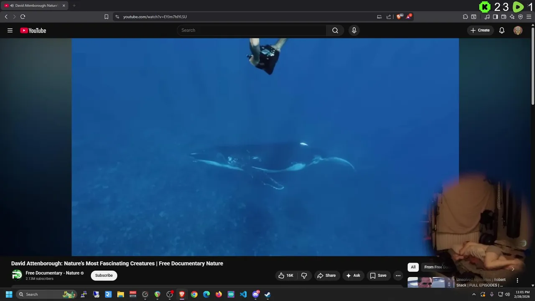This screenshot has width=535, height=301.
Task: Open Discord from the taskbar
Action: pyautogui.click(x=255, y=294)
